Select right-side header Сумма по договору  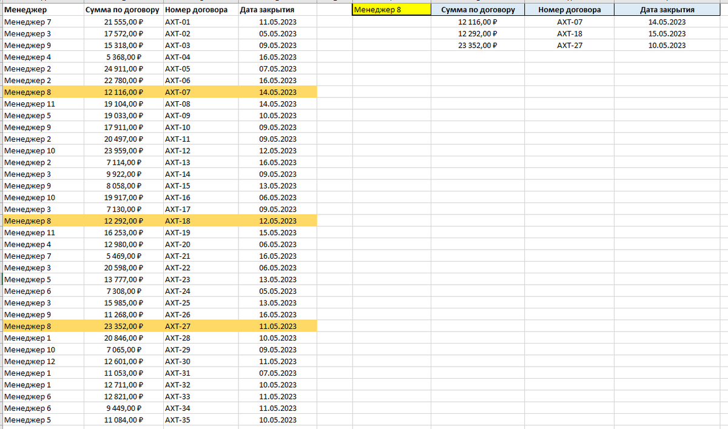478,10
